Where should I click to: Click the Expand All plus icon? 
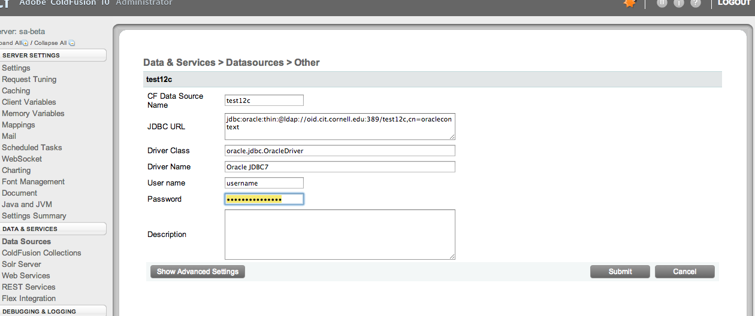click(x=25, y=43)
